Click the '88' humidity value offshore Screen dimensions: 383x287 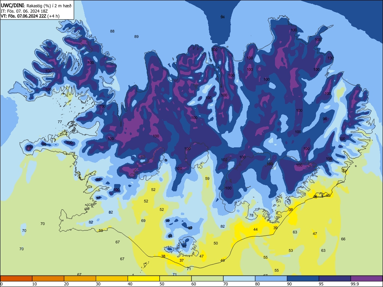point(112,31)
